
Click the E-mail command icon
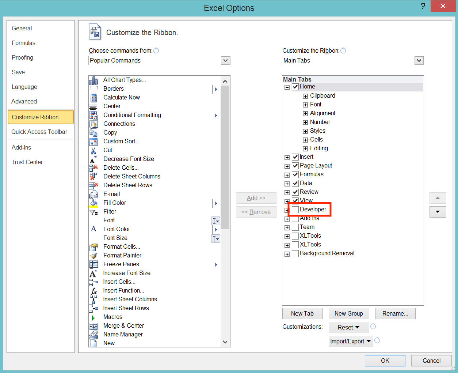(x=93, y=194)
